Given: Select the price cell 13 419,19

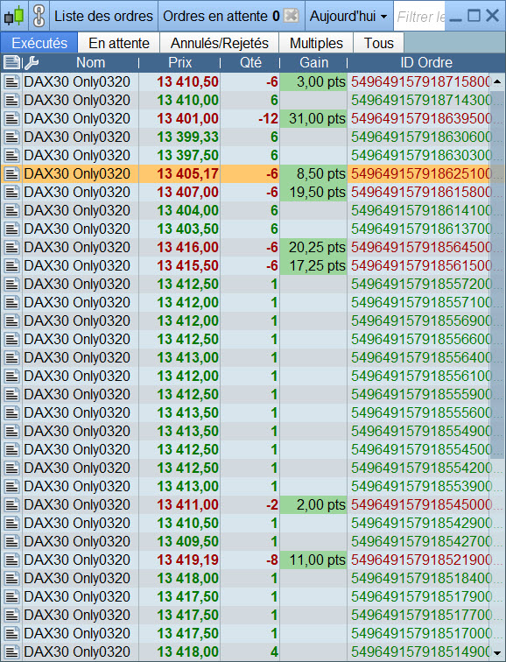Looking at the screenshot, I should click(x=179, y=560).
